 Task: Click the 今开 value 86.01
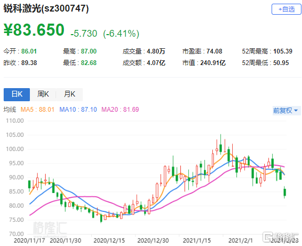[x=29, y=51]
